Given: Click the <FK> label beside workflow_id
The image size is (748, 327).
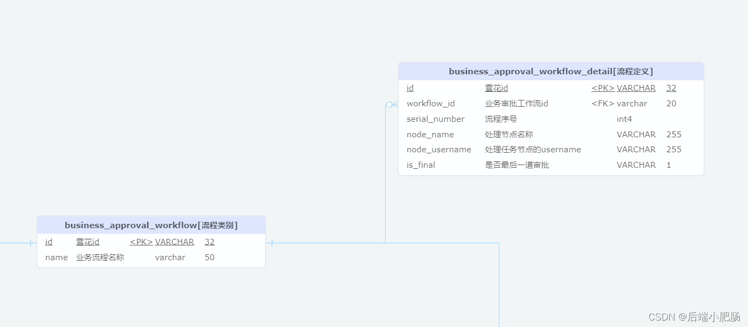Looking at the screenshot, I should pos(602,103).
